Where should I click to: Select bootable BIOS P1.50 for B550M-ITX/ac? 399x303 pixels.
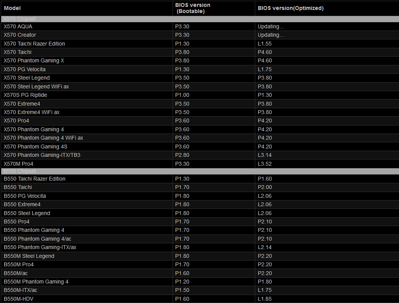tap(182, 290)
